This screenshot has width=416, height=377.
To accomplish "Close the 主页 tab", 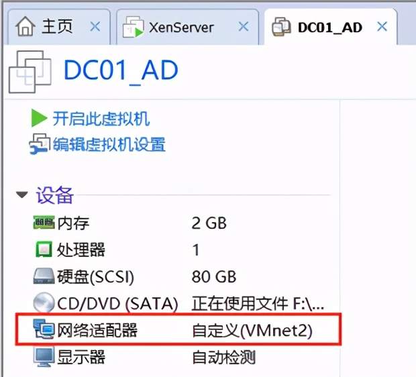I will (95, 27).
